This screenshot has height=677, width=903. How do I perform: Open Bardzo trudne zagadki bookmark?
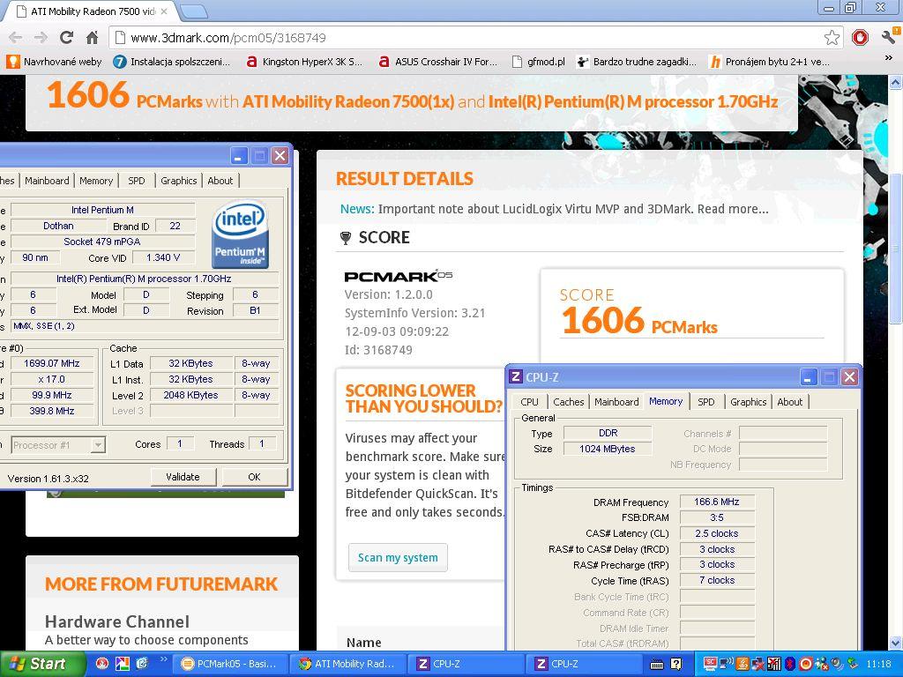pos(637,62)
